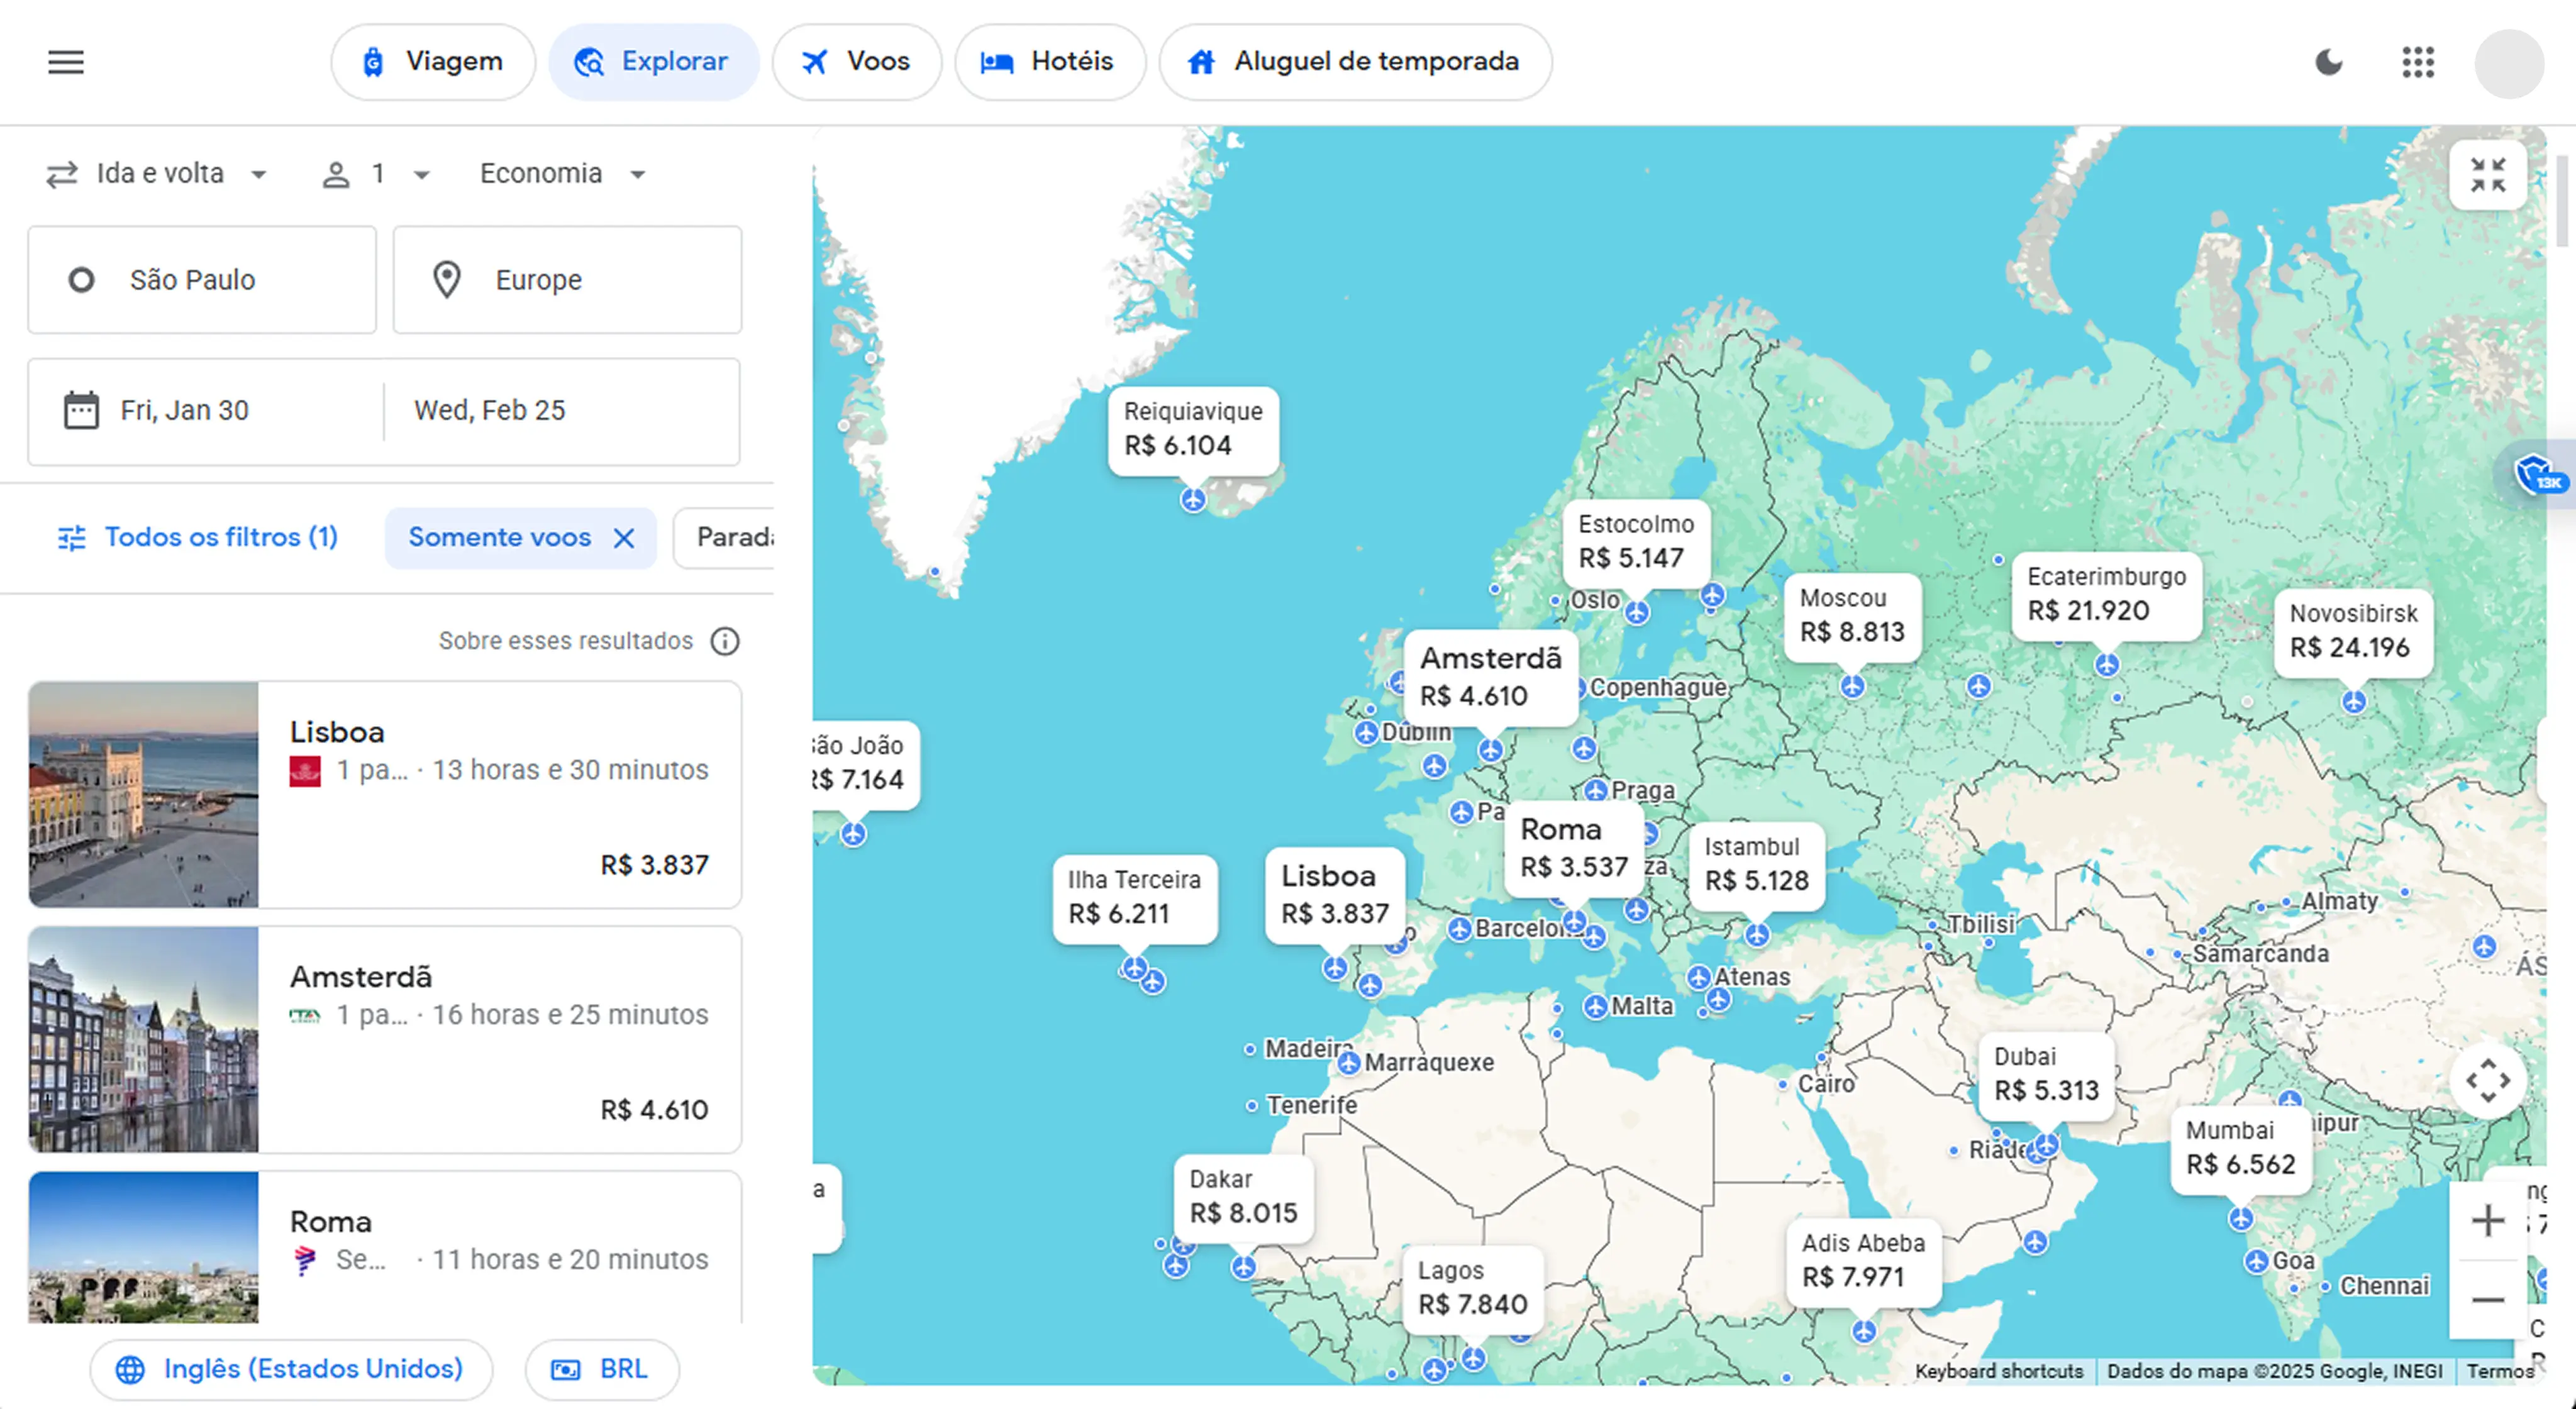
Task: Open results info icon
Action: (x=725, y=641)
